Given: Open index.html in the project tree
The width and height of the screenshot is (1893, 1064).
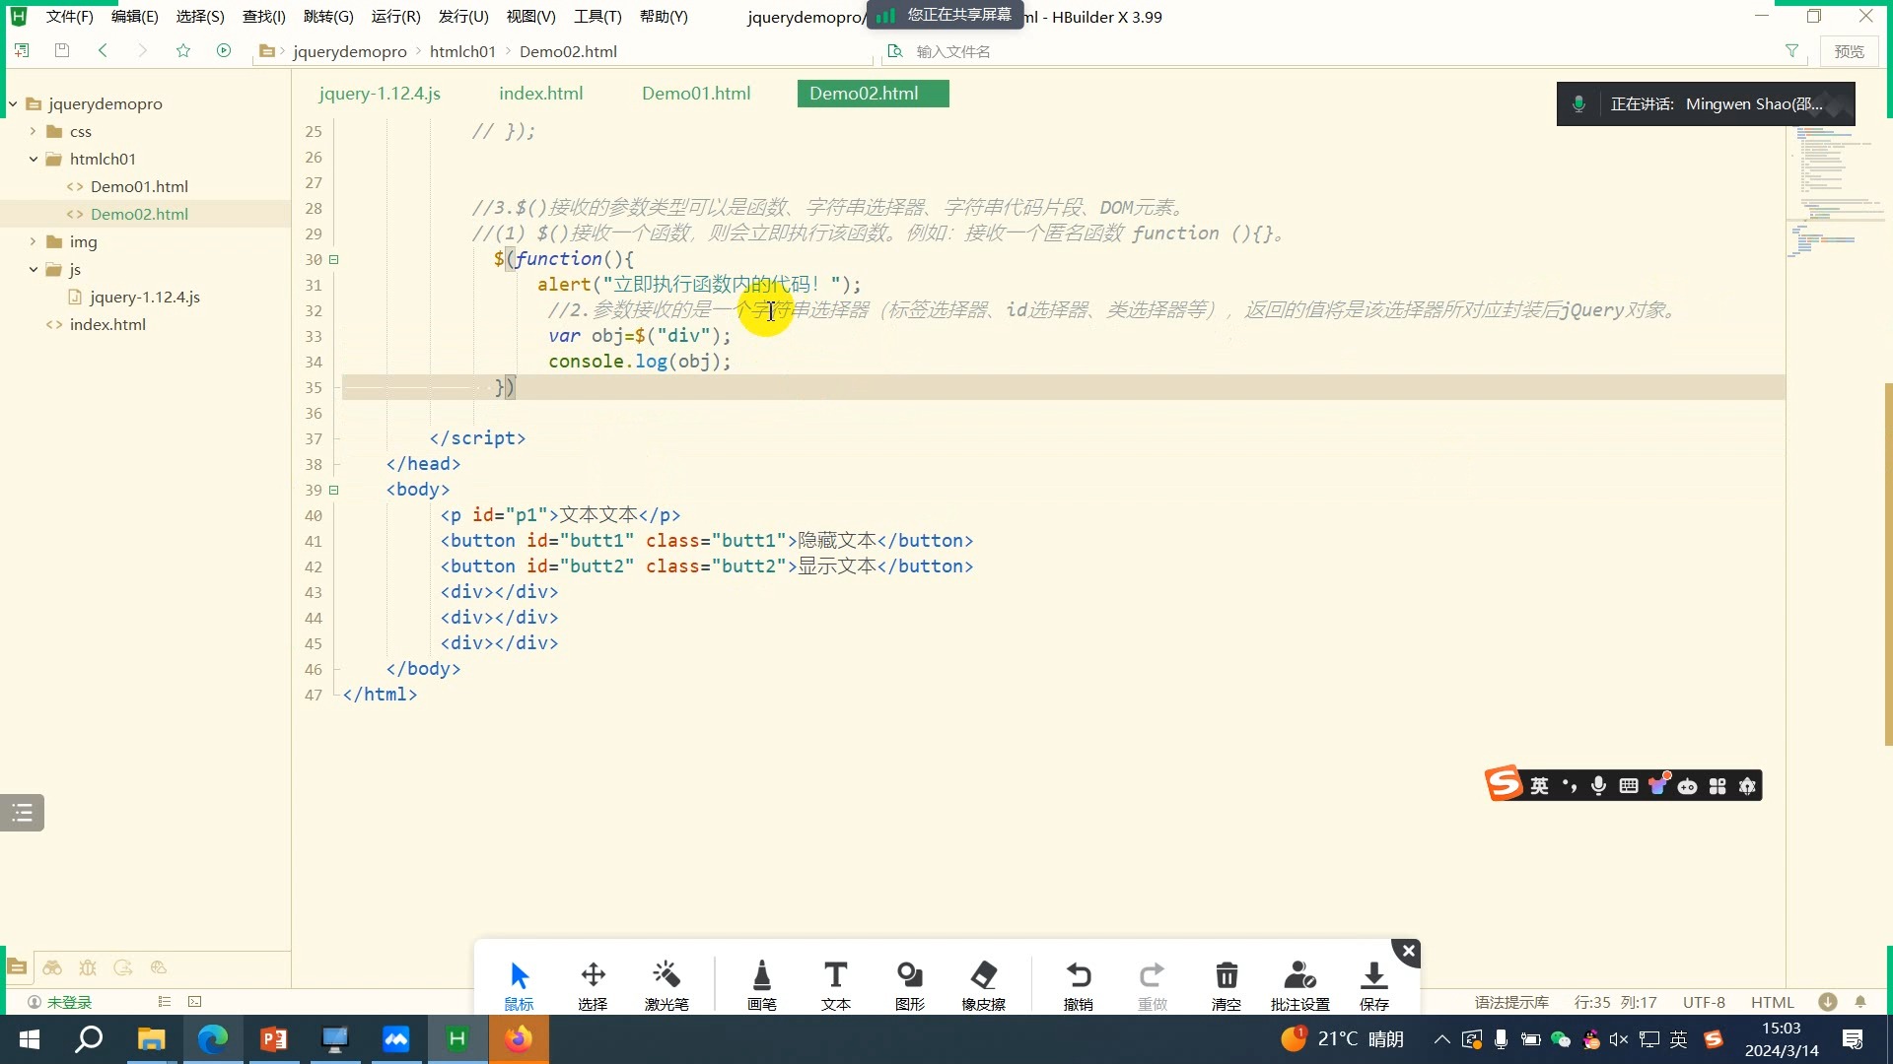Looking at the screenshot, I should pyautogui.click(x=107, y=324).
